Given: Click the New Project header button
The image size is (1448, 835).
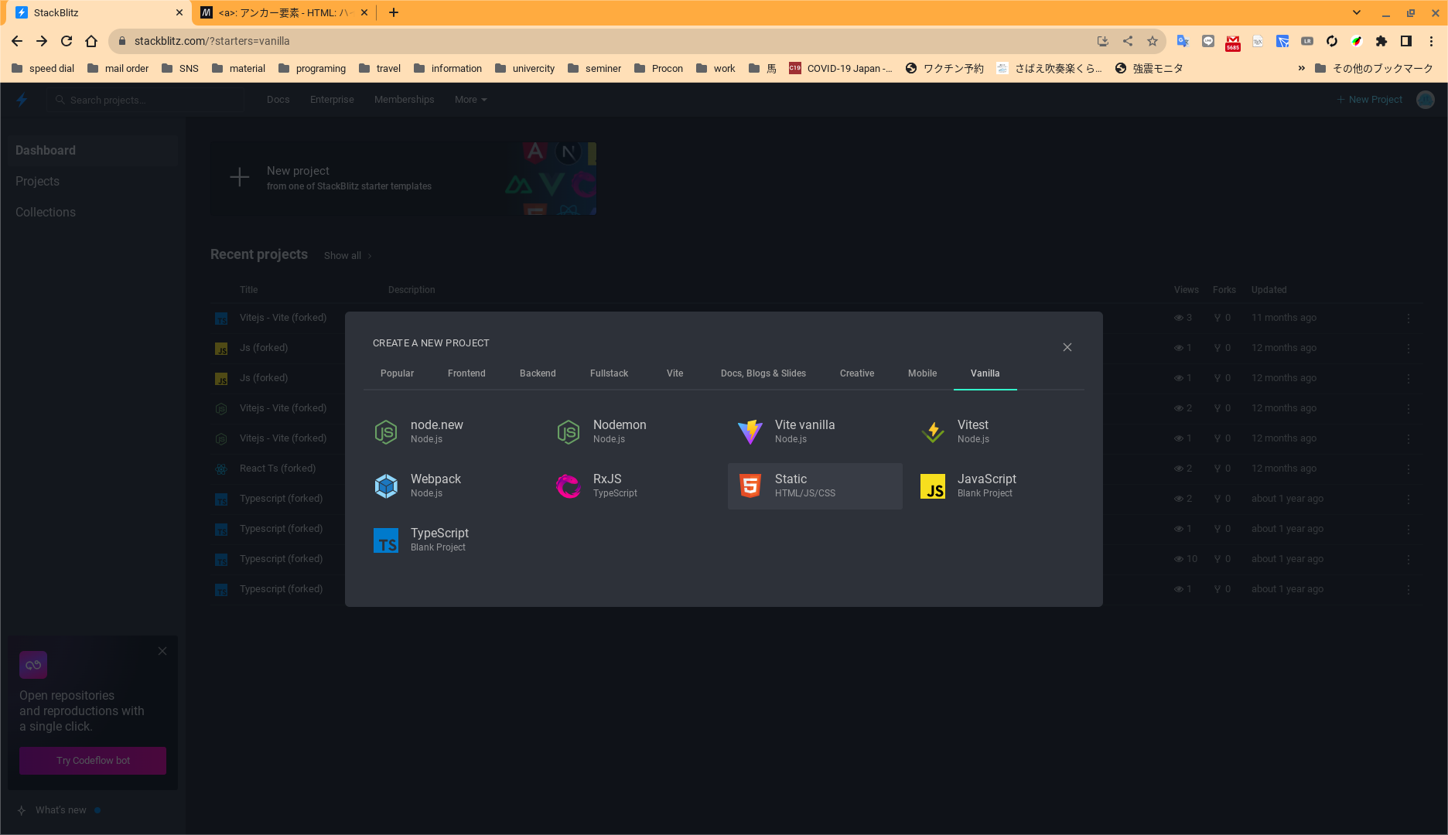Looking at the screenshot, I should (x=1369, y=100).
